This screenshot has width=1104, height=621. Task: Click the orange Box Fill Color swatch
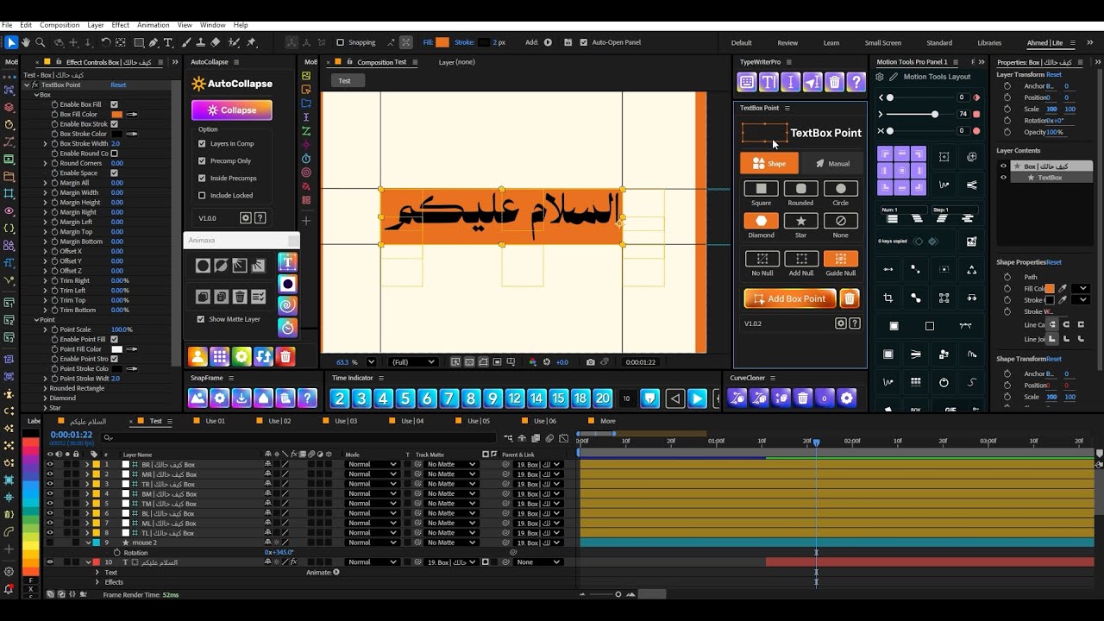[x=116, y=114]
